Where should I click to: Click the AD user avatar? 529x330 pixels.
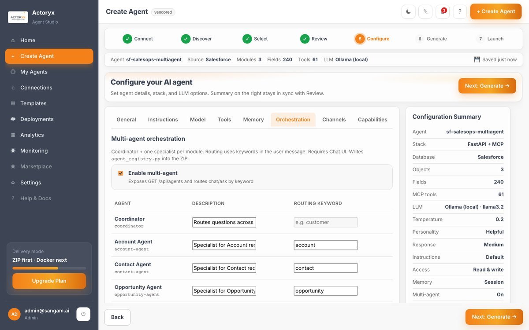point(15,314)
